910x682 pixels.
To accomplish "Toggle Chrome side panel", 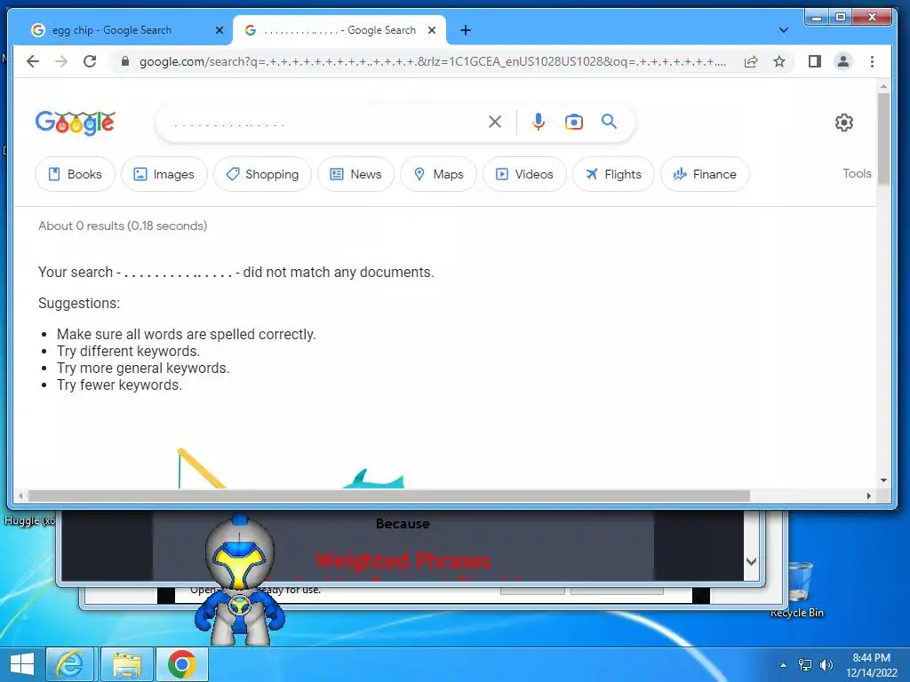I will click(x=815, y=61).
